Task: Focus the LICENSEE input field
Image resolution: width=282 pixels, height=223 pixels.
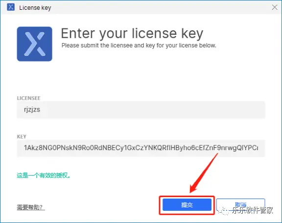Action: tap(141, 110)
